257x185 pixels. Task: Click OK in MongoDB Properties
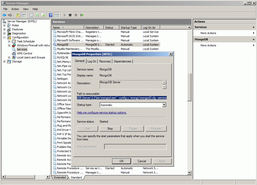tap(121, 161)
